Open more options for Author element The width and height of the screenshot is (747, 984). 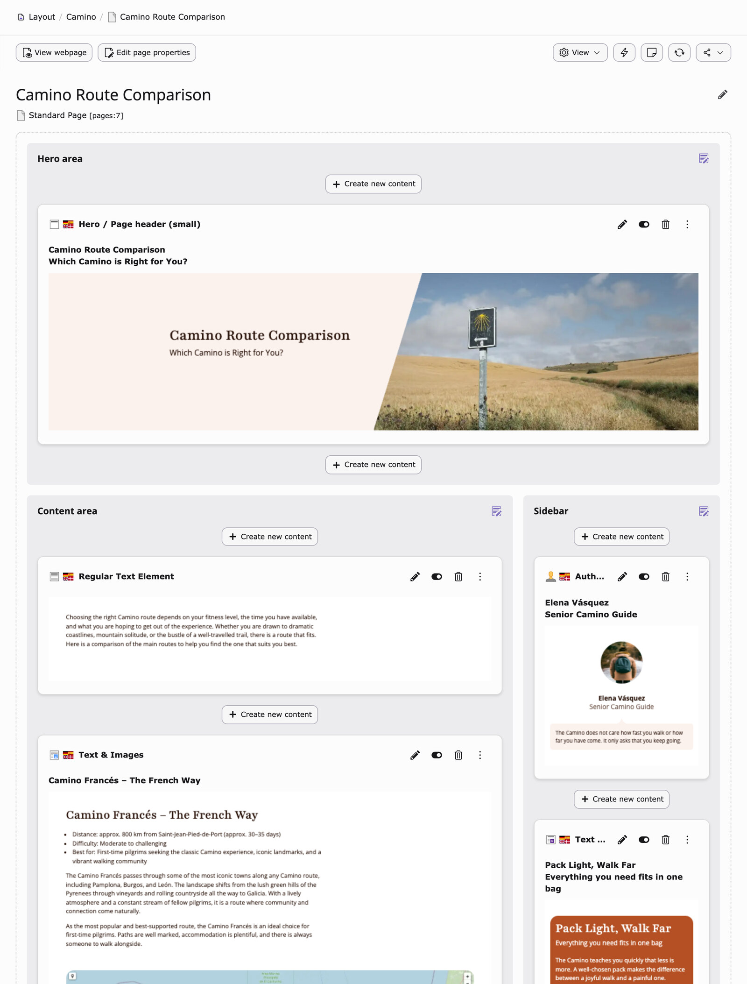point(687,577)
